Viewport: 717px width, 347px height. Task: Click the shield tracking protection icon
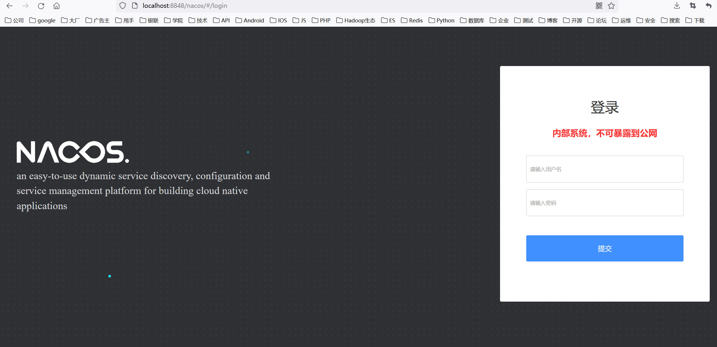pos(123,6)
